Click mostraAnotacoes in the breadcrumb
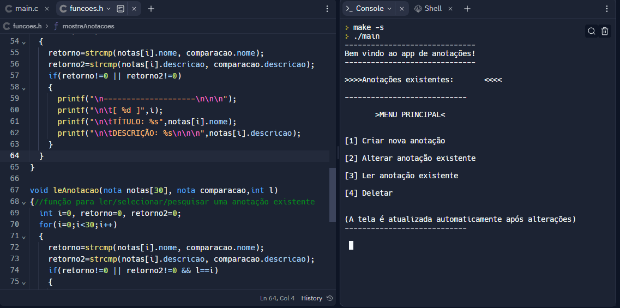Image resolution: width=620 pixels, height=308 pixels. tap(88, 26)
